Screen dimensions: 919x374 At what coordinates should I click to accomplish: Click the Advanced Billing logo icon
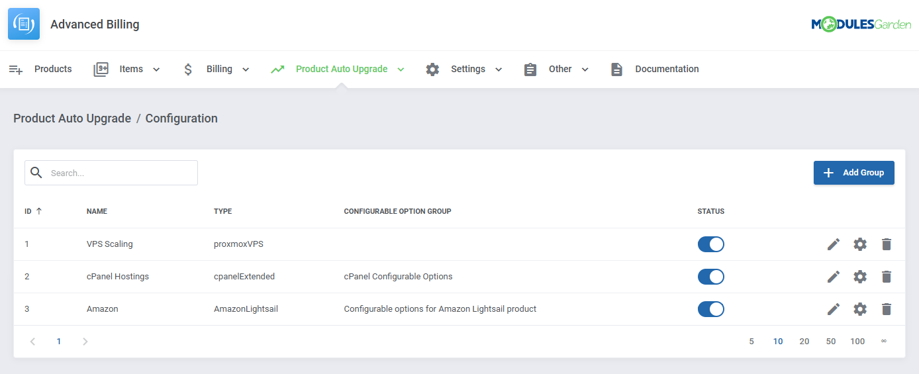click(24, 24)
